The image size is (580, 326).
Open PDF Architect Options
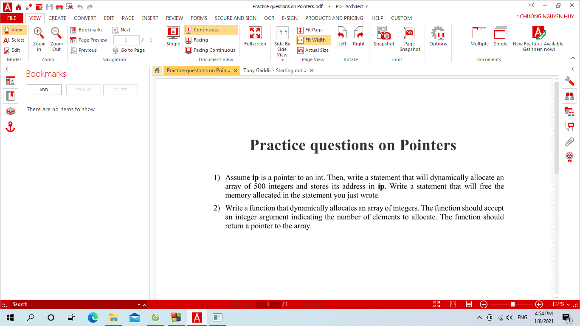coord(438,38)
